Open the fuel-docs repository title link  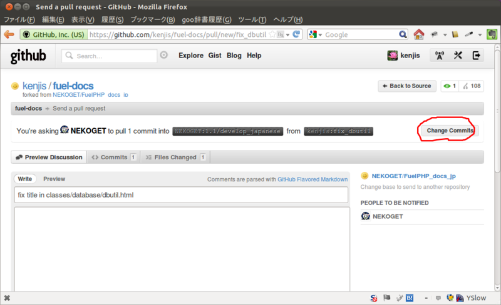73,86
